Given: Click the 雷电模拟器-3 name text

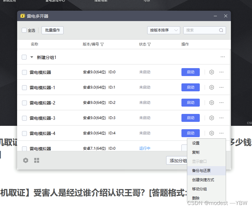Looking at the screenshot, I should click(x=42, y=118).
